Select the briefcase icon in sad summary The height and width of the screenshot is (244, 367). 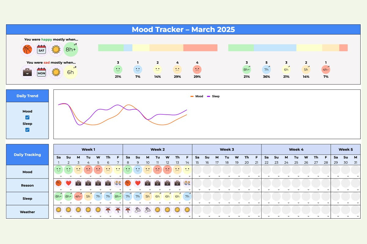(x=28, y=72)
